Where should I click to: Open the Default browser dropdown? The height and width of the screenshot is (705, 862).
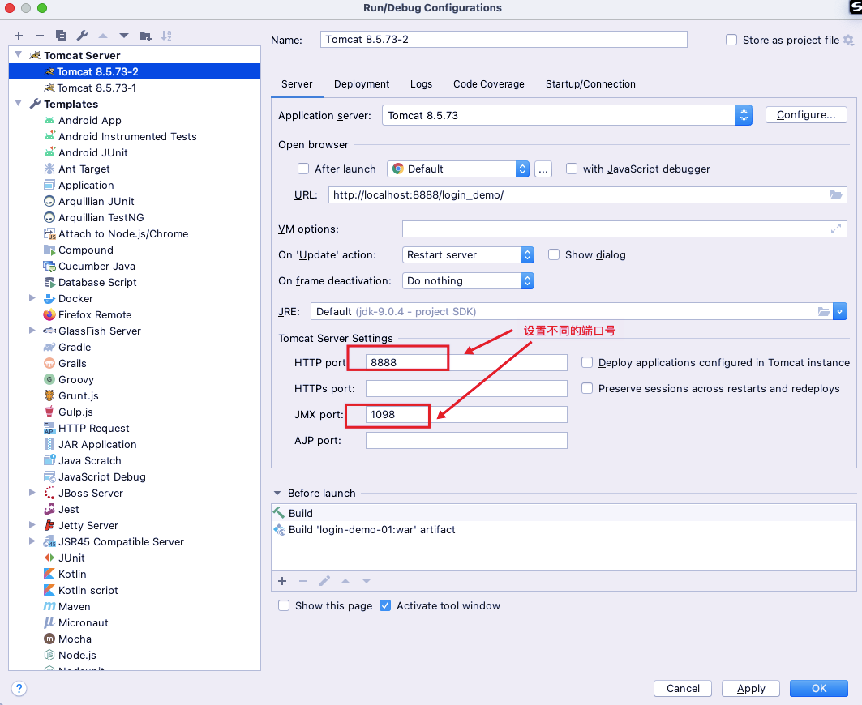coord(522,169)
